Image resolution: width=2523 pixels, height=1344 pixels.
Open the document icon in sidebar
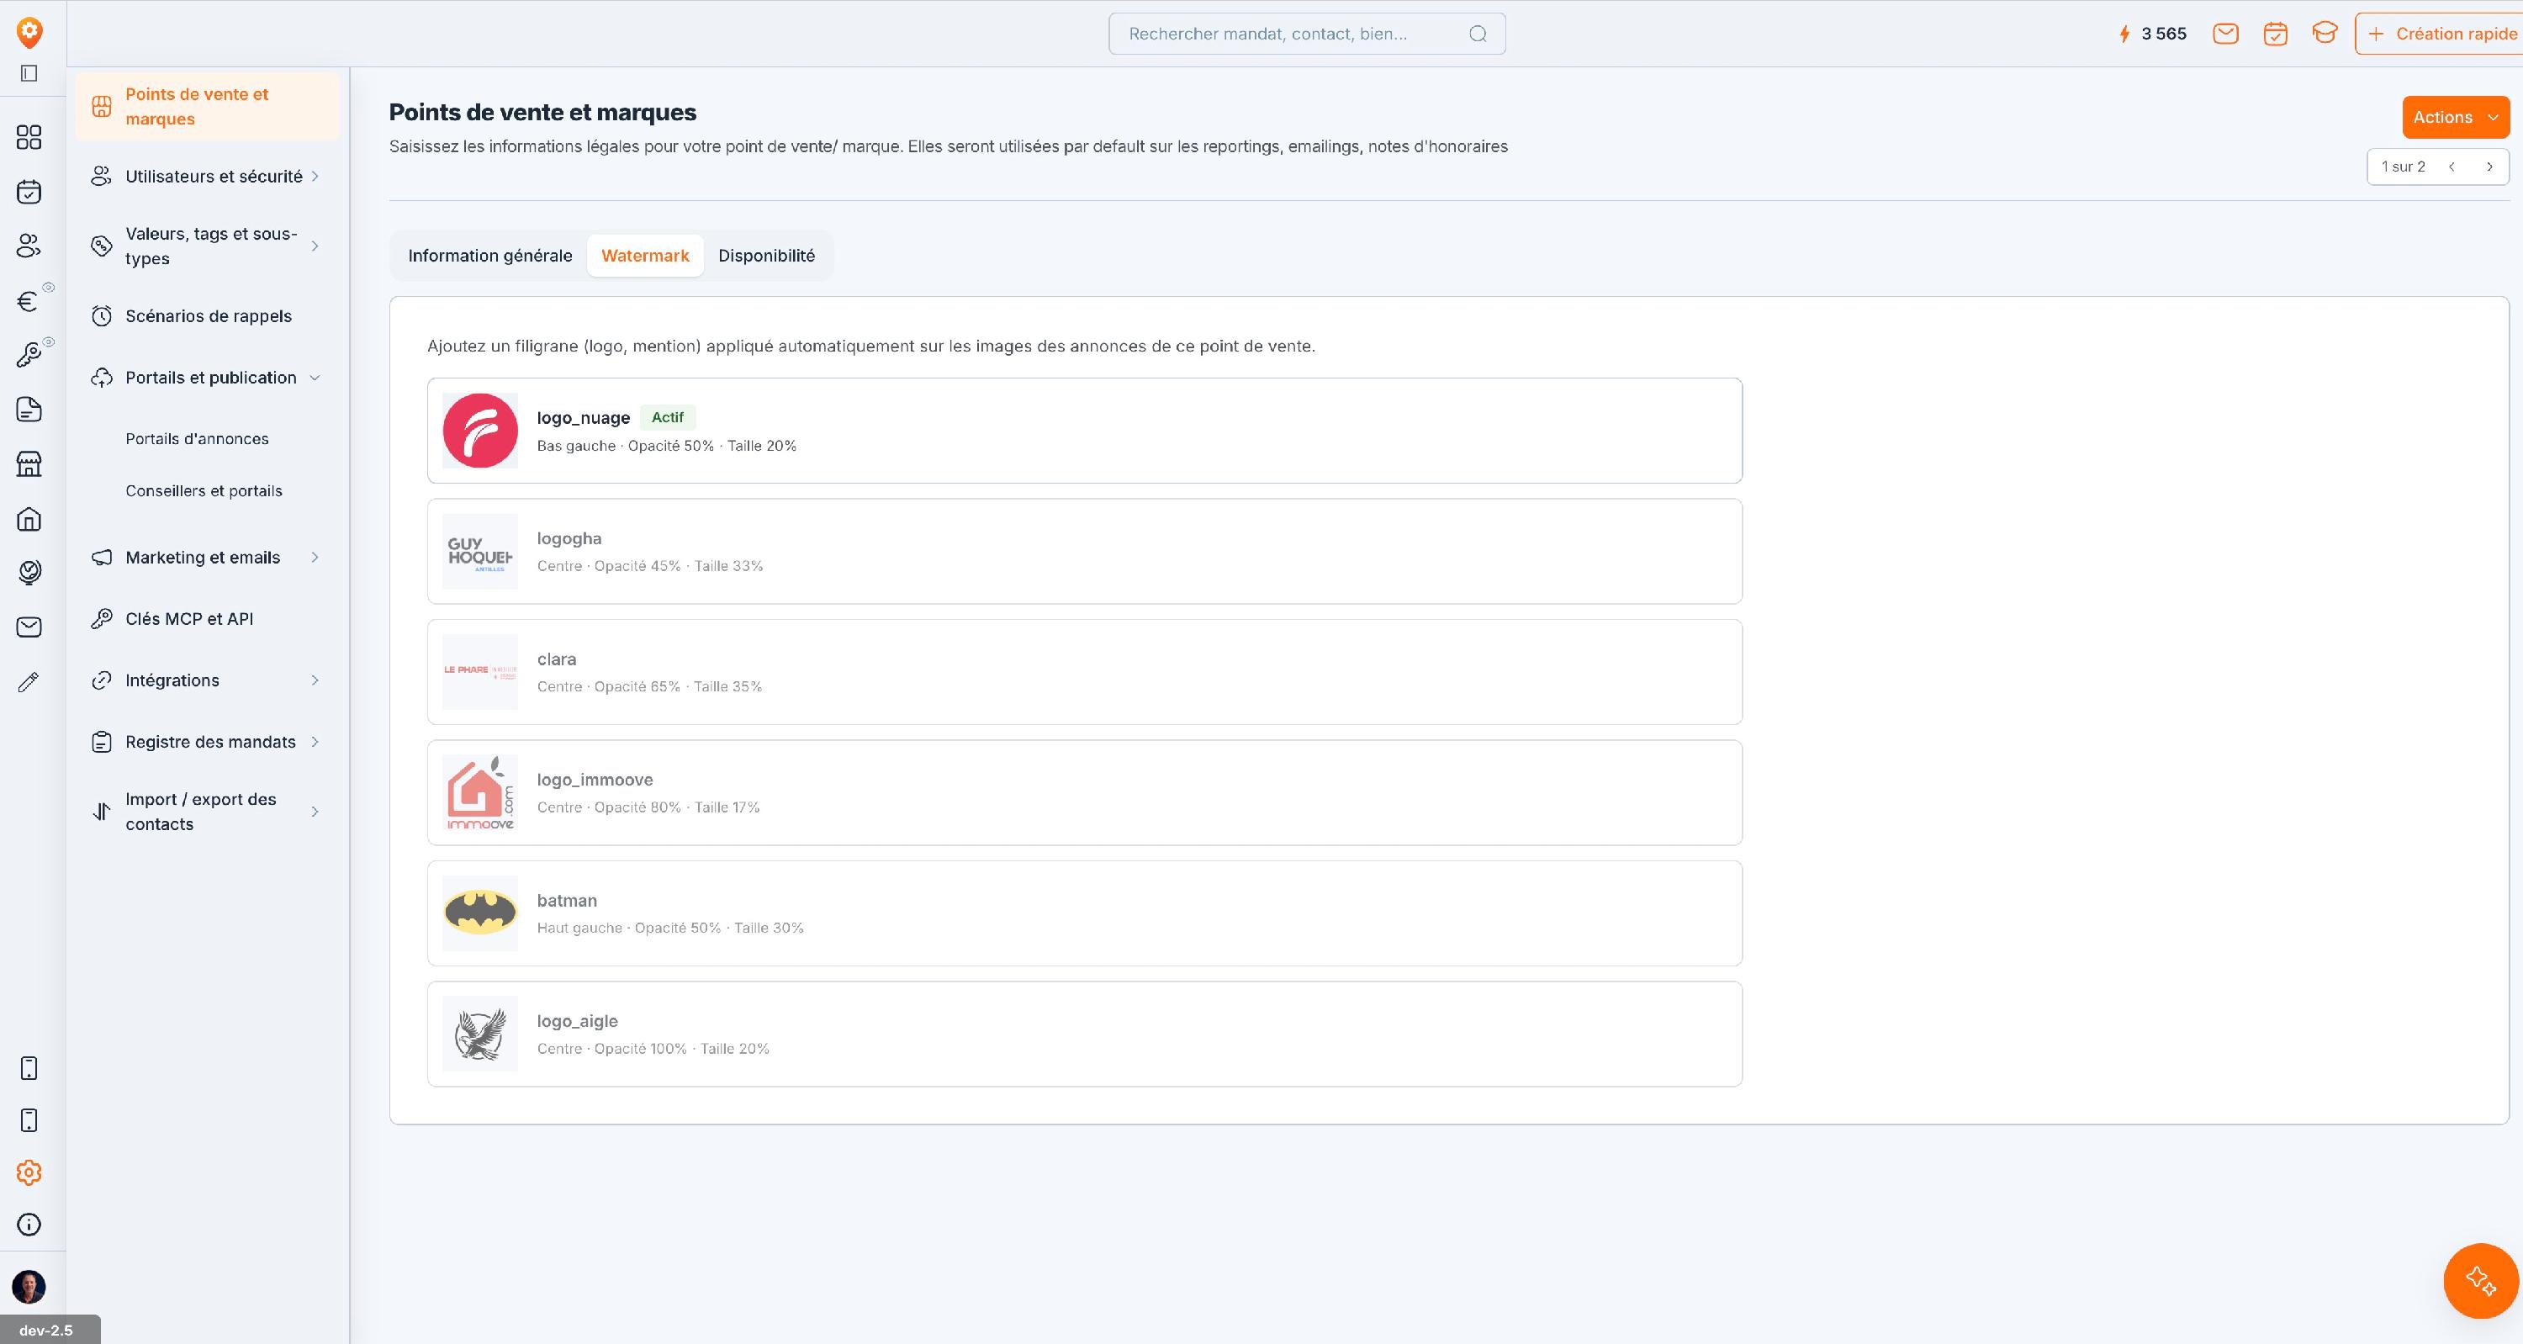(x=29, y=410)
